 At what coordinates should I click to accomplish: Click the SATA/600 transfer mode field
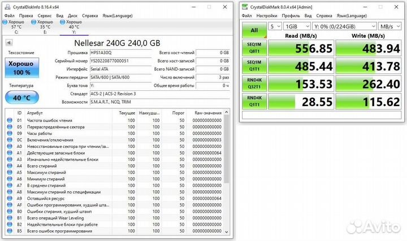tap(121, 77)
